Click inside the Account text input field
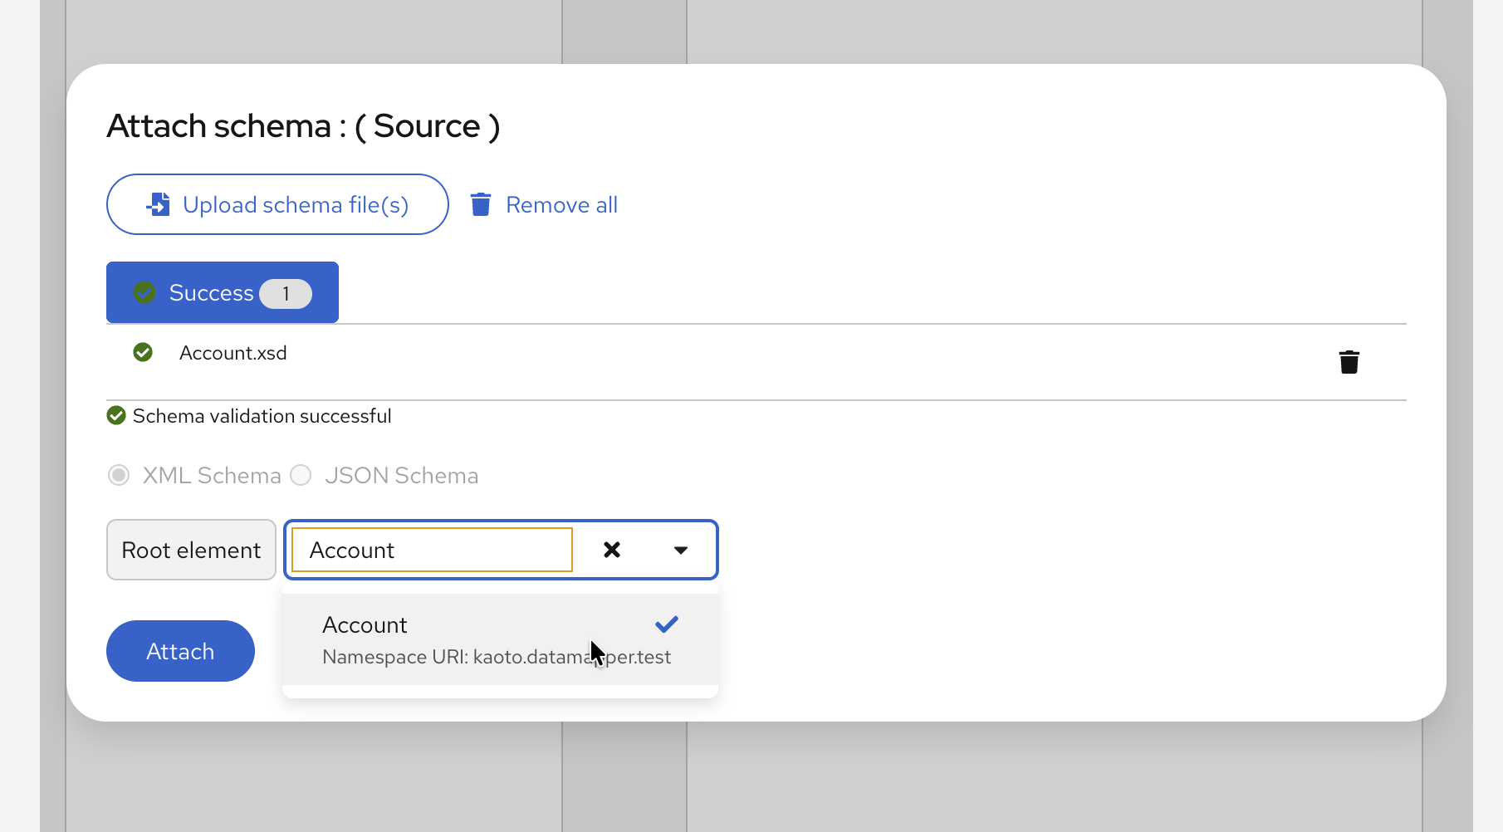 [430, 550]
